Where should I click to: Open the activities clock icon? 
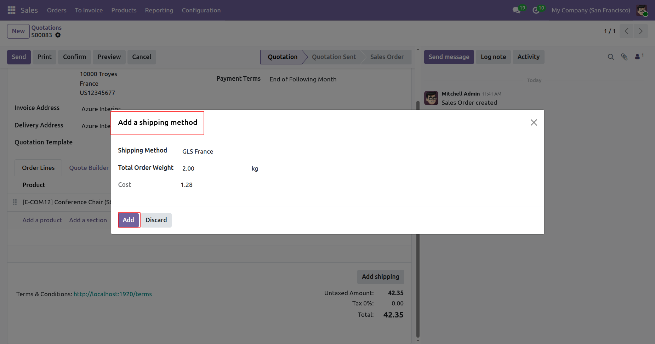point(536,10)
